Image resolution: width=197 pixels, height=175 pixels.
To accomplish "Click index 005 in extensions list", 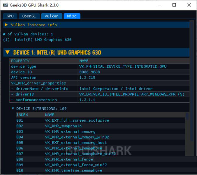I will (x=20, y=143).
